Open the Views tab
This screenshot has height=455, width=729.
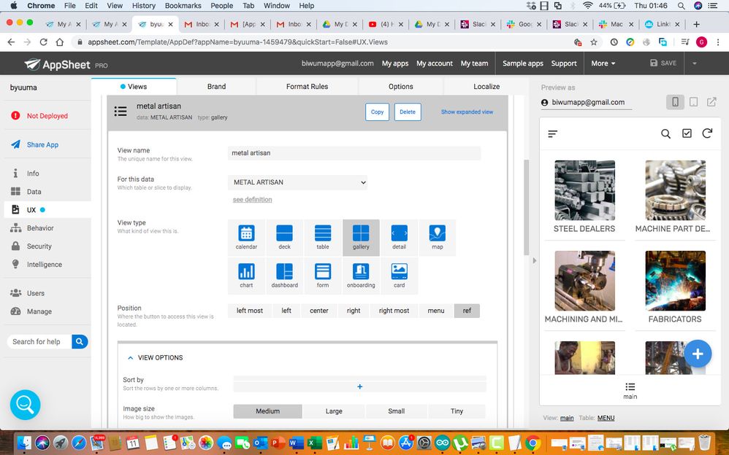(x=134, y=86)
